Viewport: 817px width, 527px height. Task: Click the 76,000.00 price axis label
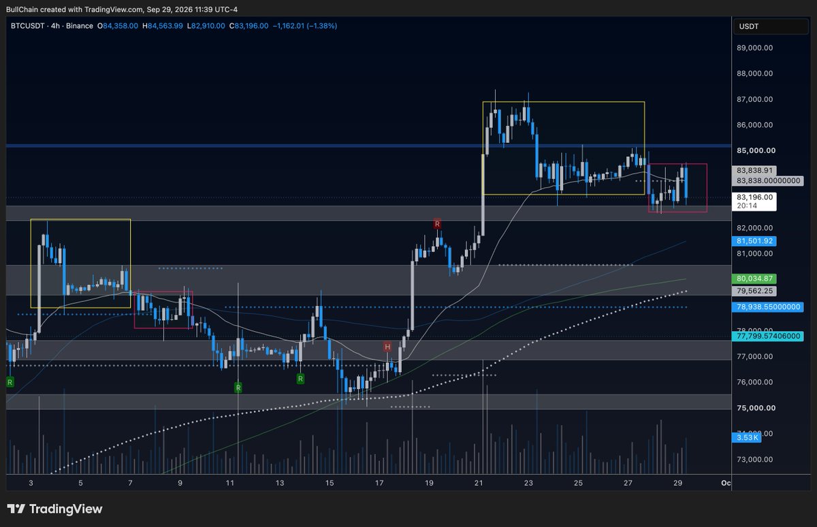click(754, 382)
